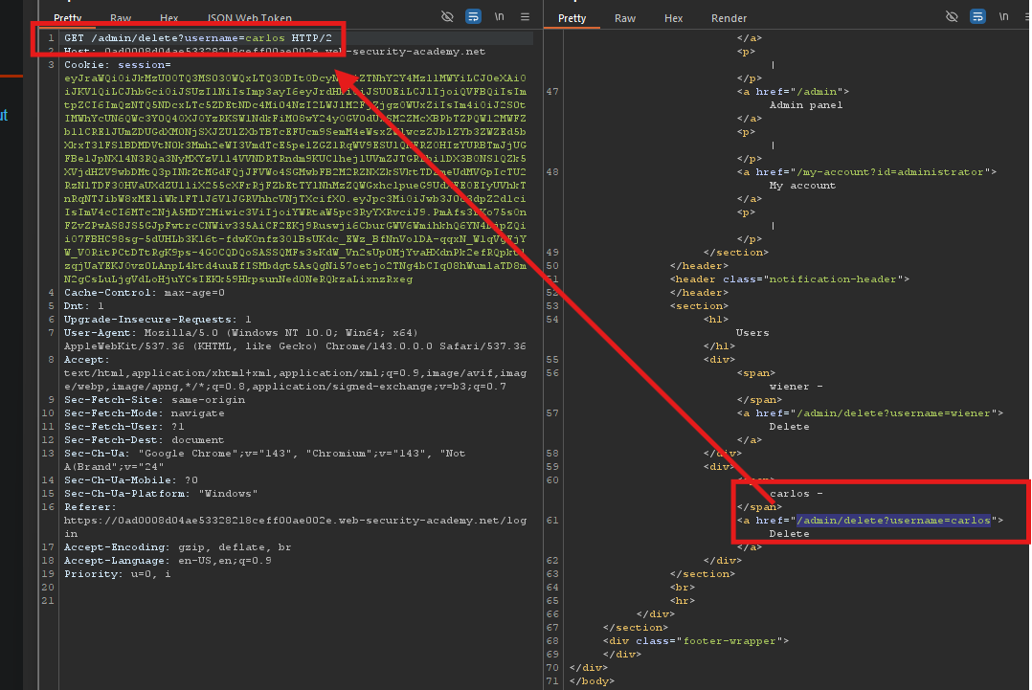Screen dimensions: 1032x690
Task: Select the response Raw tab
Action: coord(625,18)
